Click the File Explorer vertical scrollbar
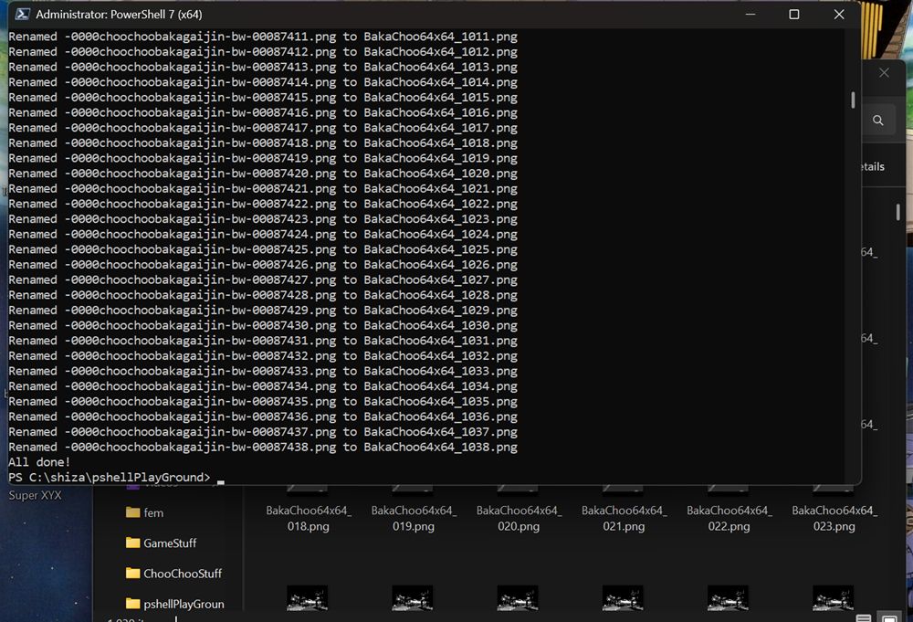This screenshot has width=913, height=622. click(898, 212)
